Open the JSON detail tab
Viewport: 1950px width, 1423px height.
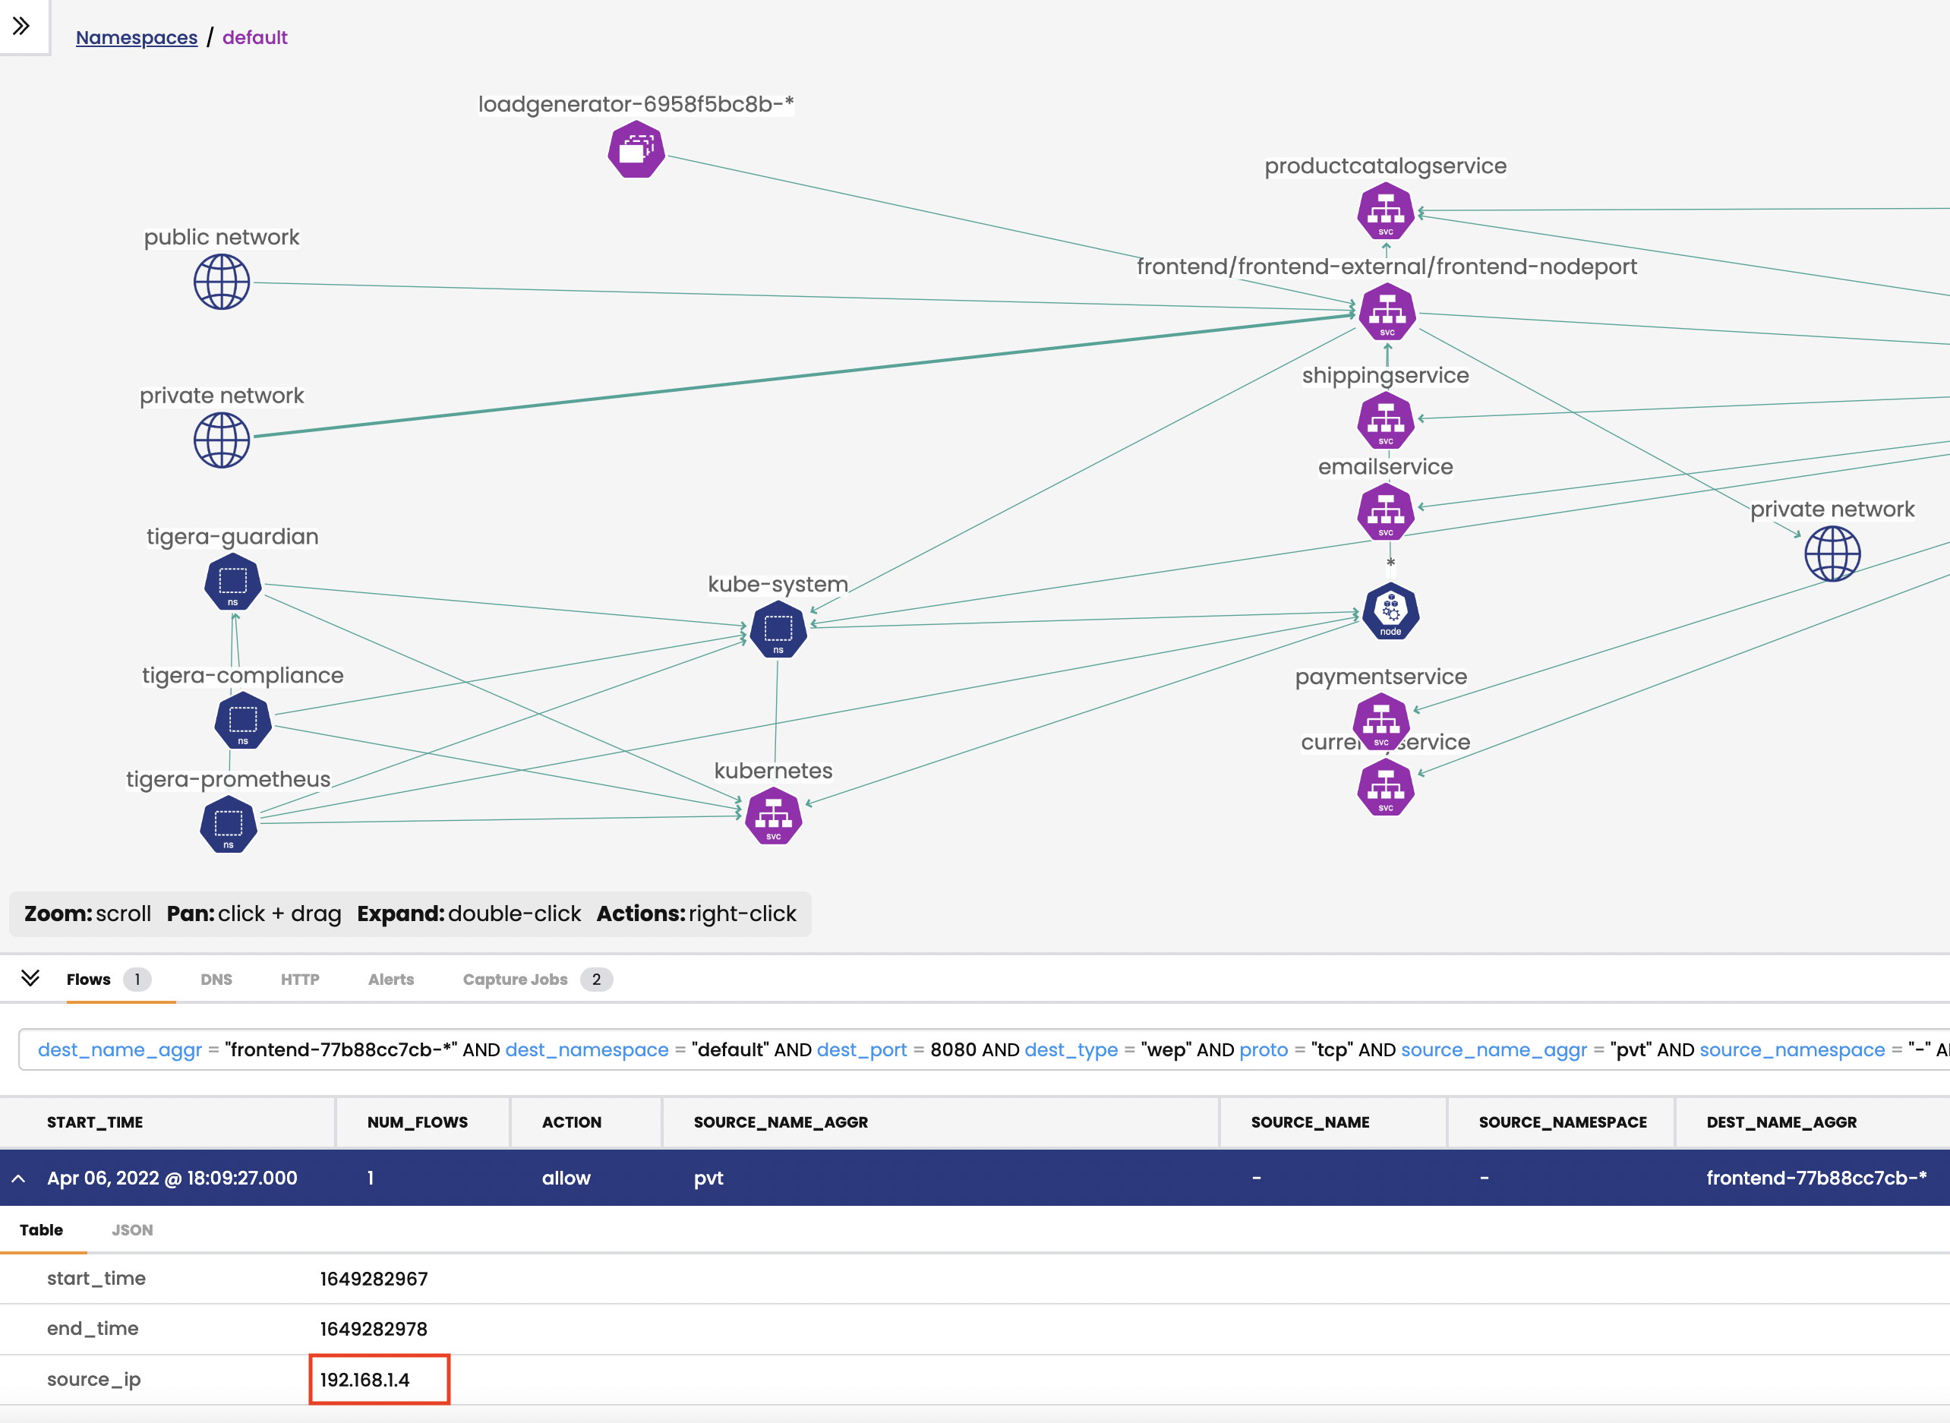point(133,1230)
